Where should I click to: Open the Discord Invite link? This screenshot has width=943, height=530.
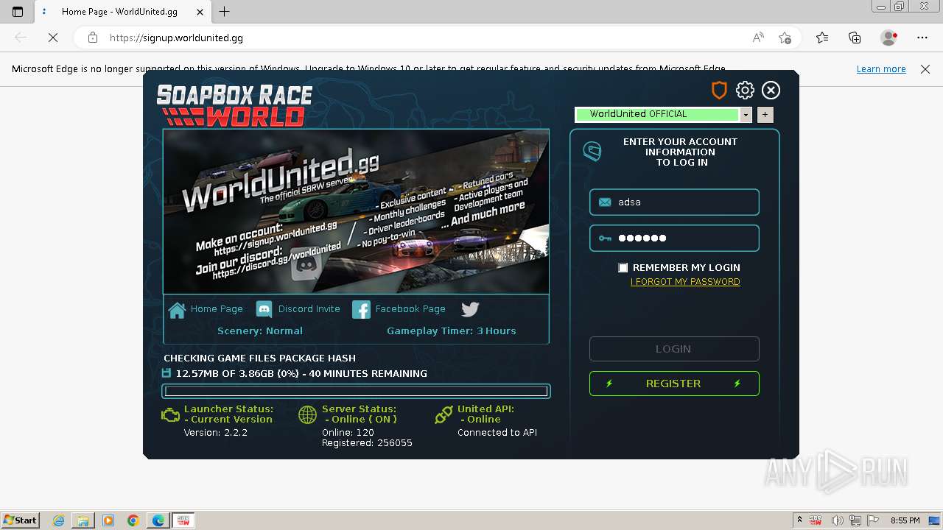(309, 309)
